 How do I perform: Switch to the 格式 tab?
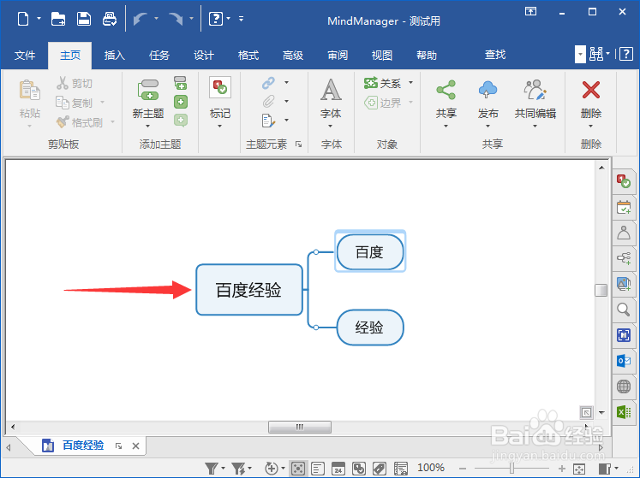[x=248, y=55]
